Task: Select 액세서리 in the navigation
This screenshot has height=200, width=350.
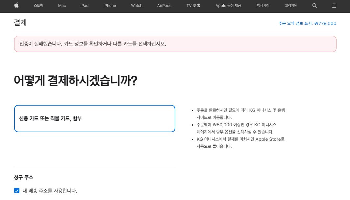Action: (x=263, y=6)
